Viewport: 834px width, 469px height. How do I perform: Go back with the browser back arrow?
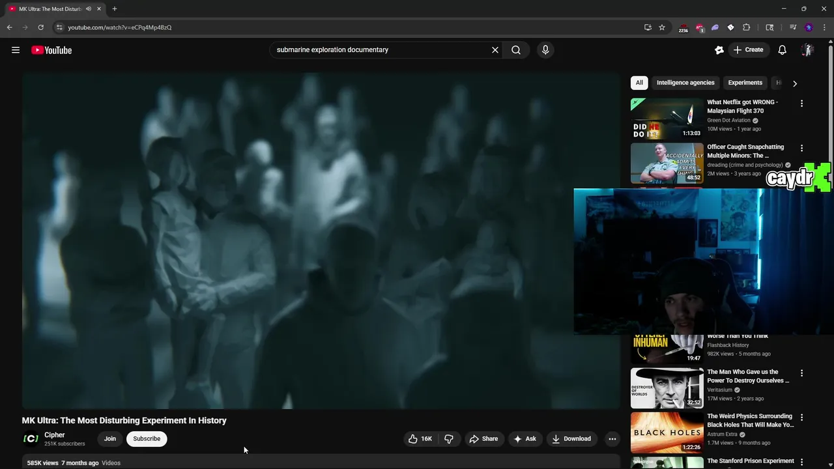click(9, 27)
